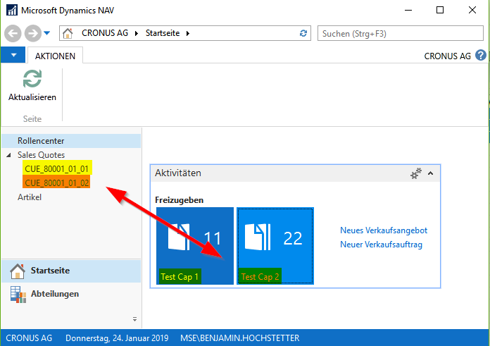Screen dimensions: 490x346
Task: Open the Abteilungen navigation button
Action: click(x=71, y=294)
